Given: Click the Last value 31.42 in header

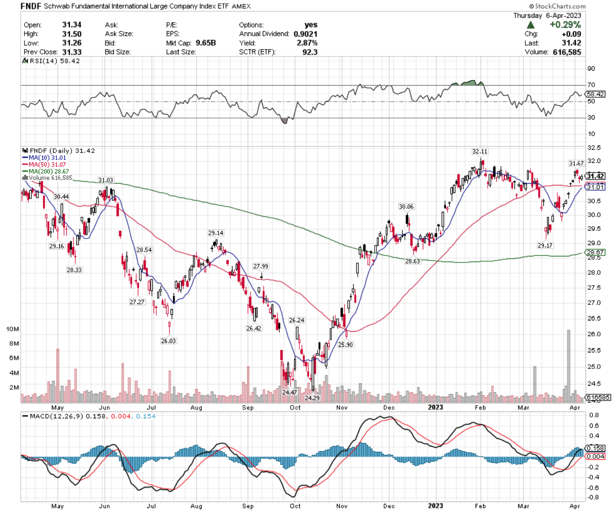Looking at the screenshot, I should pos(572,43).
